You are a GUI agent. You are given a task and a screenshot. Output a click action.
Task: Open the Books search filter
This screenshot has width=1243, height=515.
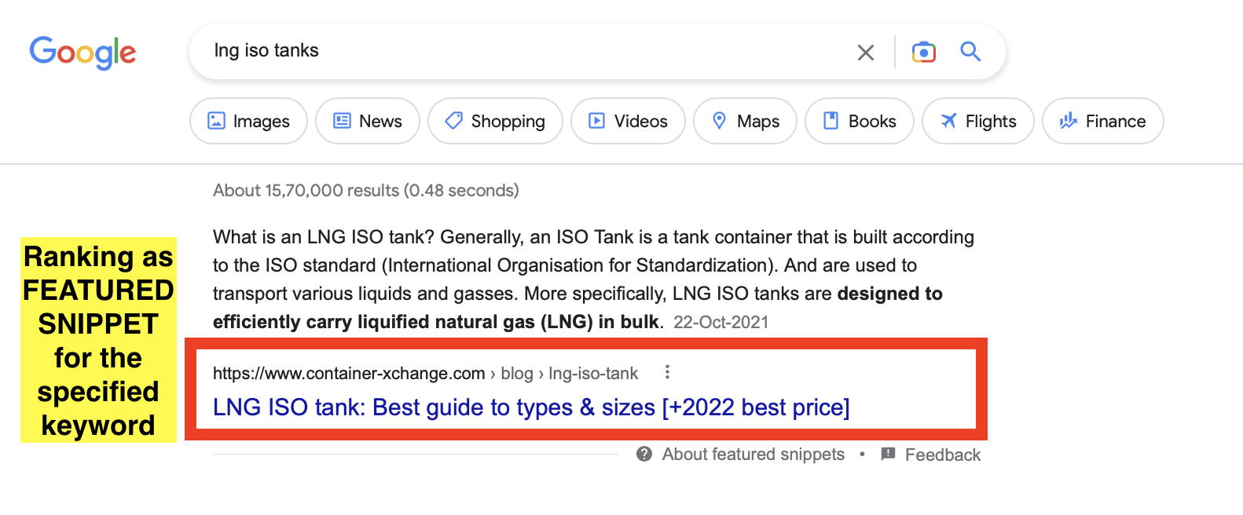(x=859, y=121)
